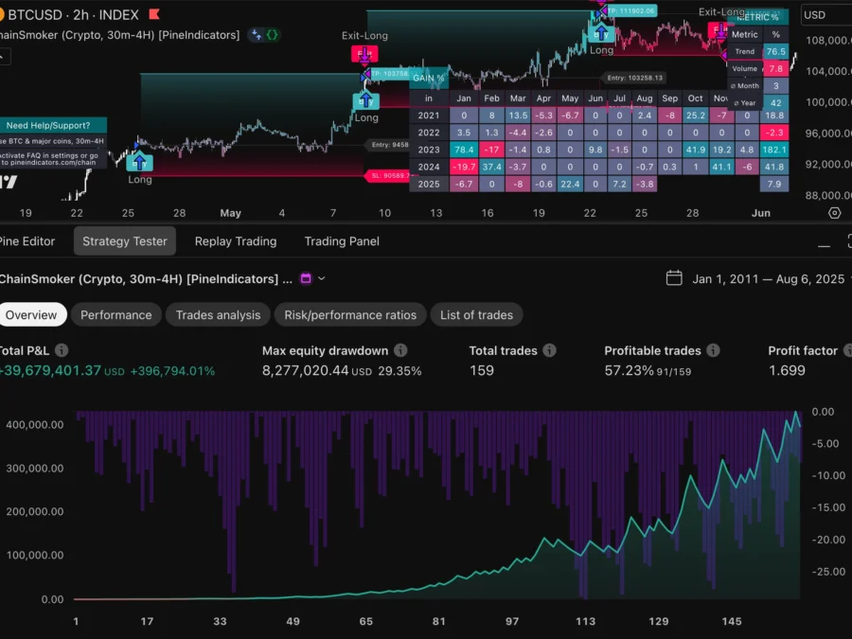Click the 2024 Feb cell showing 37.4
852x639 pixels.
[491, 167]
